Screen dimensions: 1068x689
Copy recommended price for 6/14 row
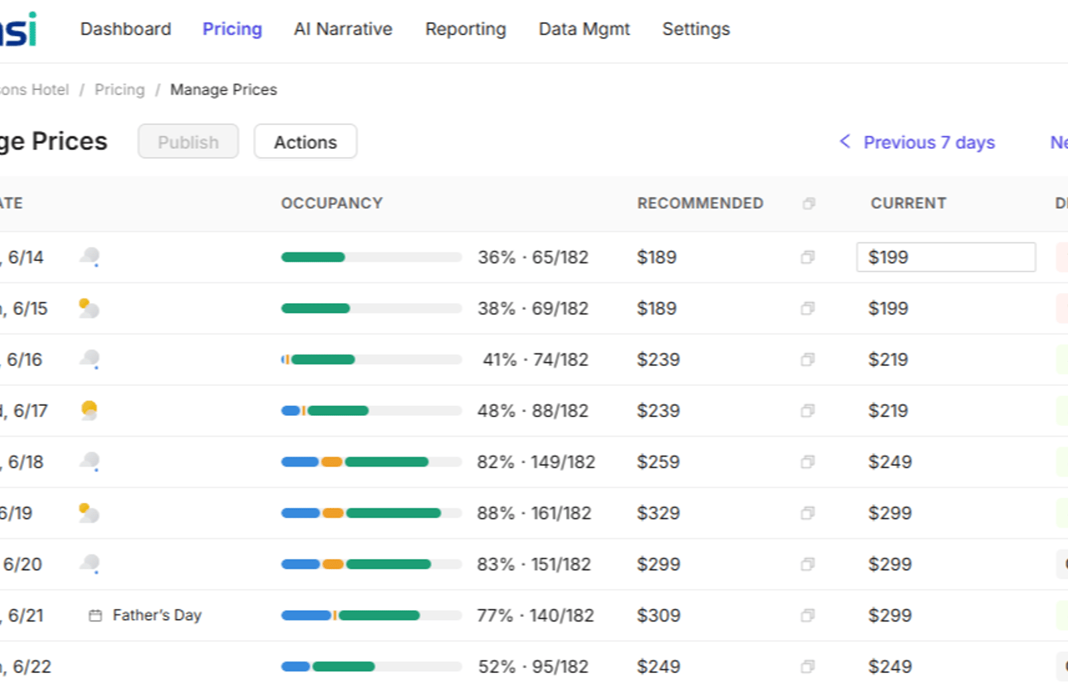tap(808, 257)
